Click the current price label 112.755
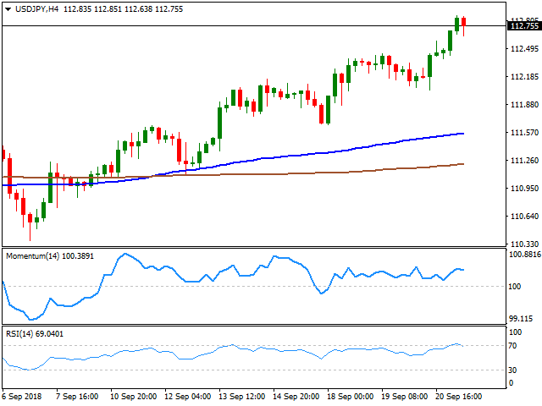 pos(524,26)
